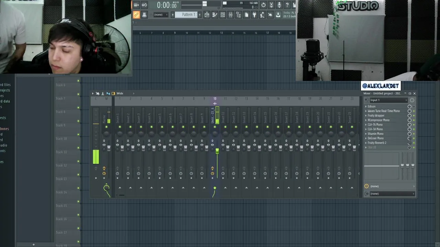Image resolution: width=440 pixels, height=247 pixels.
Task: Click the project files copy icon
Action: click(x=246, y=15)
